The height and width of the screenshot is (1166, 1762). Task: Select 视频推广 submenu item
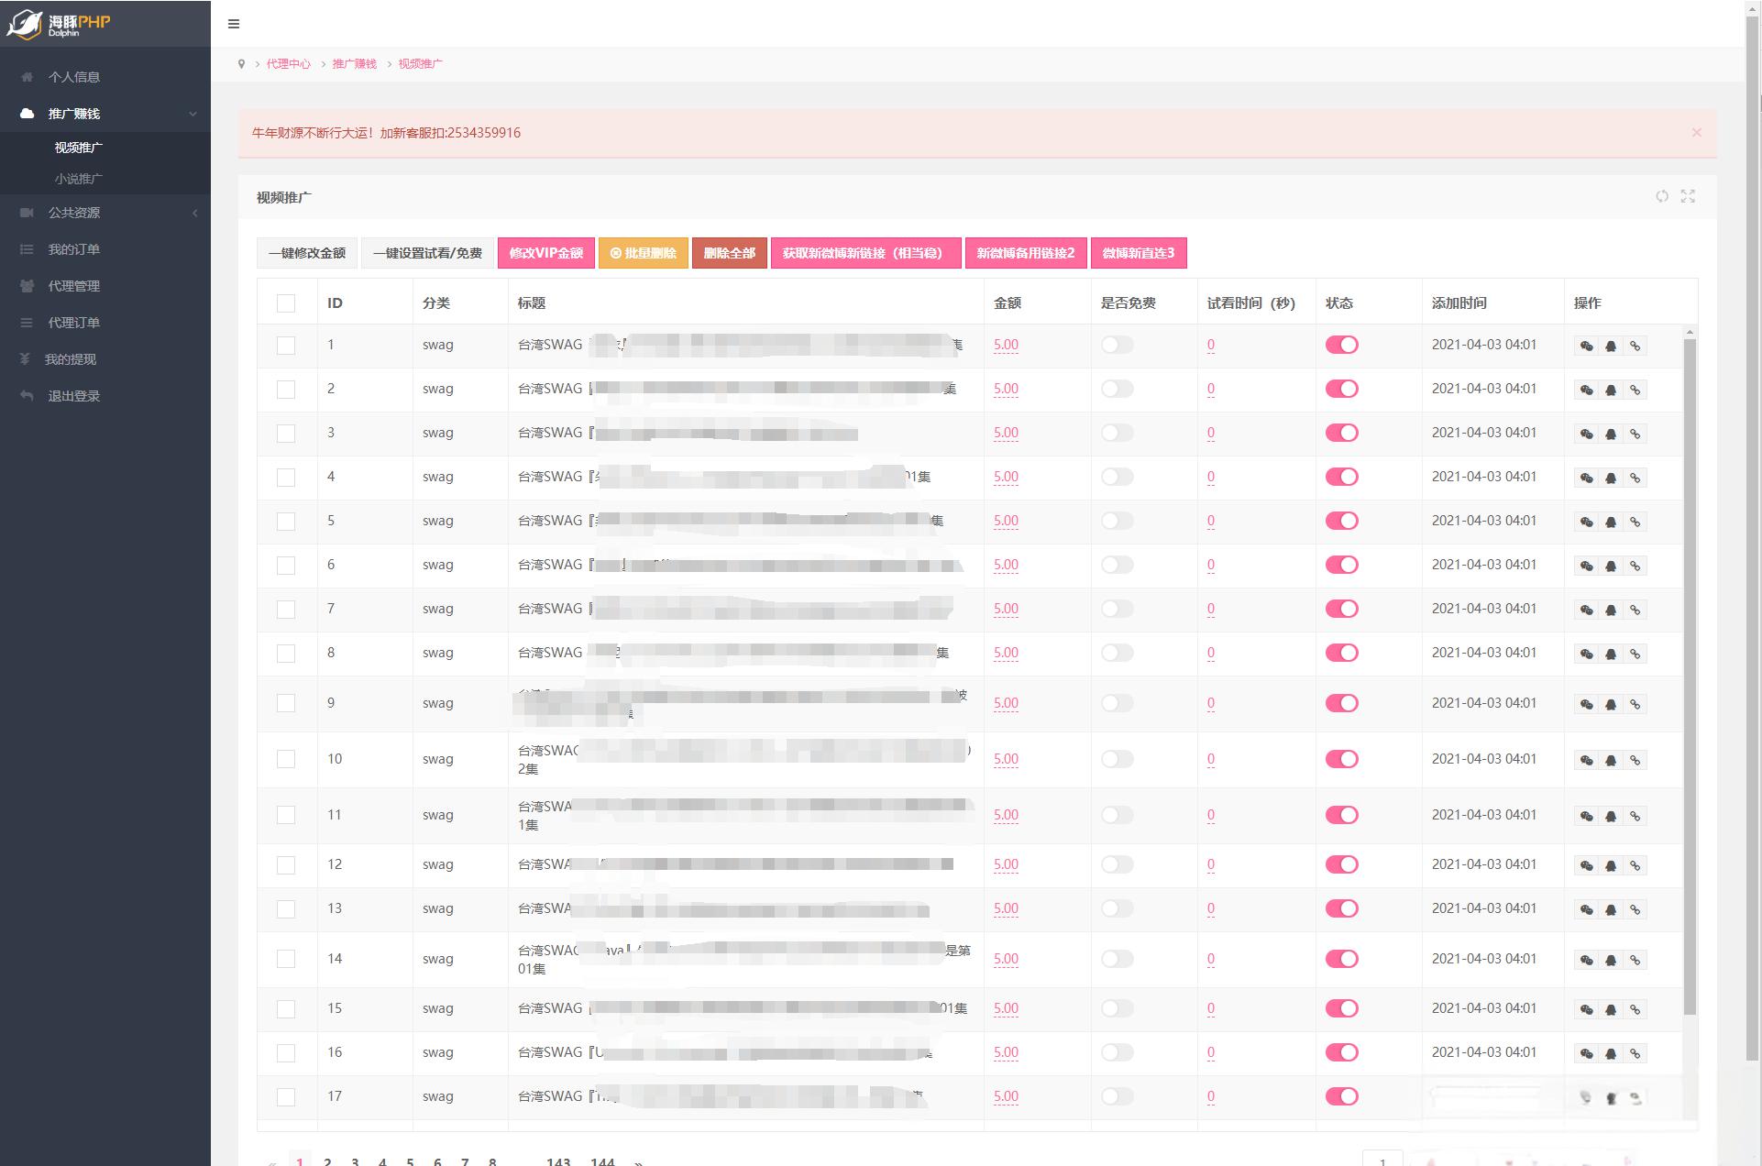tap(79, 148)
